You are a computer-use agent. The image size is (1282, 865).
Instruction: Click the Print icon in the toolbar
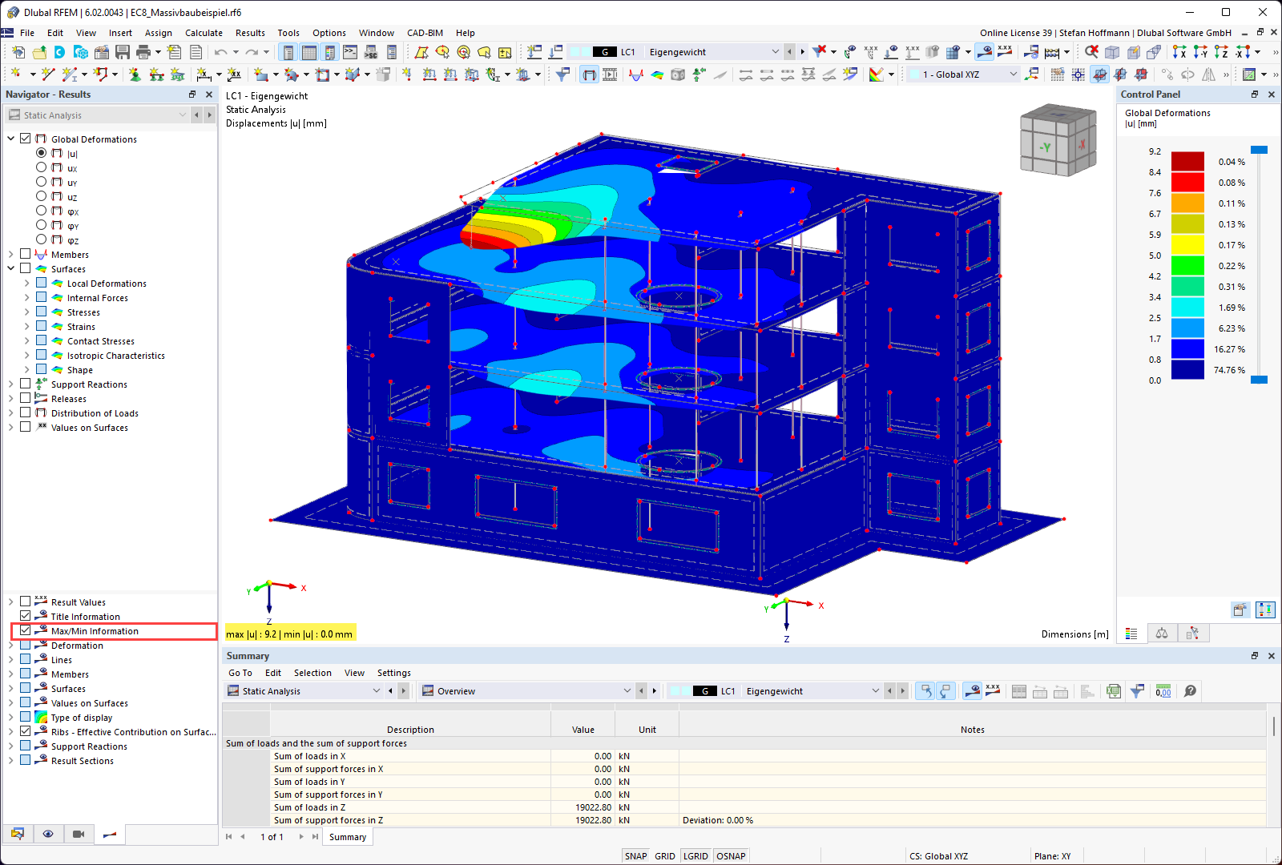(x=143, y=52)
